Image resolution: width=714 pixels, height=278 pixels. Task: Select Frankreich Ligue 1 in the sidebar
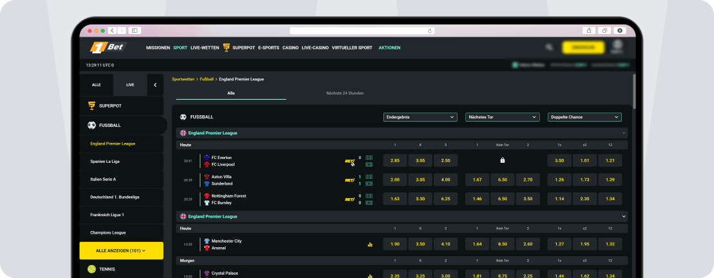click(121, 215)
